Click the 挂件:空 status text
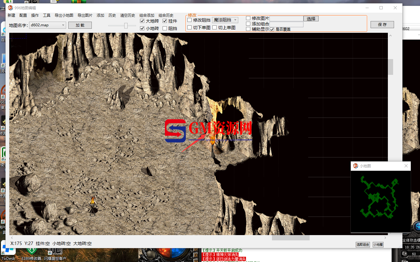The height and width of the screenshot is (262, 420). 43,243
